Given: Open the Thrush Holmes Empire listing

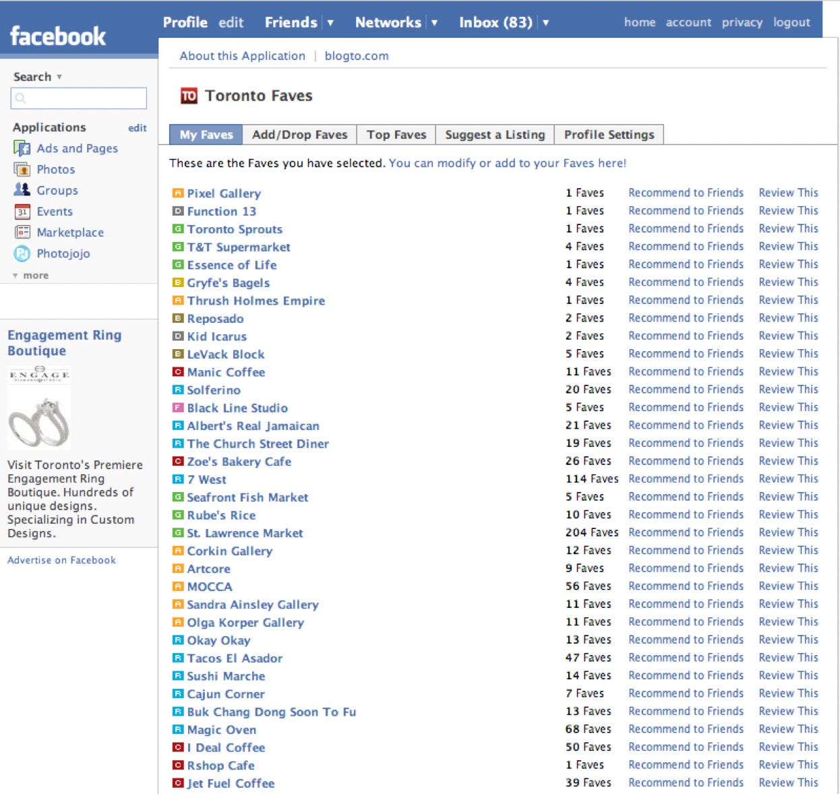Looking at the screenshot, I should (256, 301).
